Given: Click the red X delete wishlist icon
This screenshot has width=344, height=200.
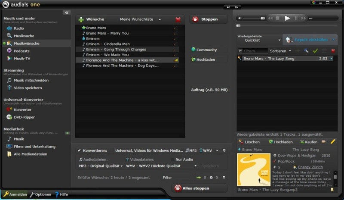Looking at the screenshot, I should pos(178,19).
